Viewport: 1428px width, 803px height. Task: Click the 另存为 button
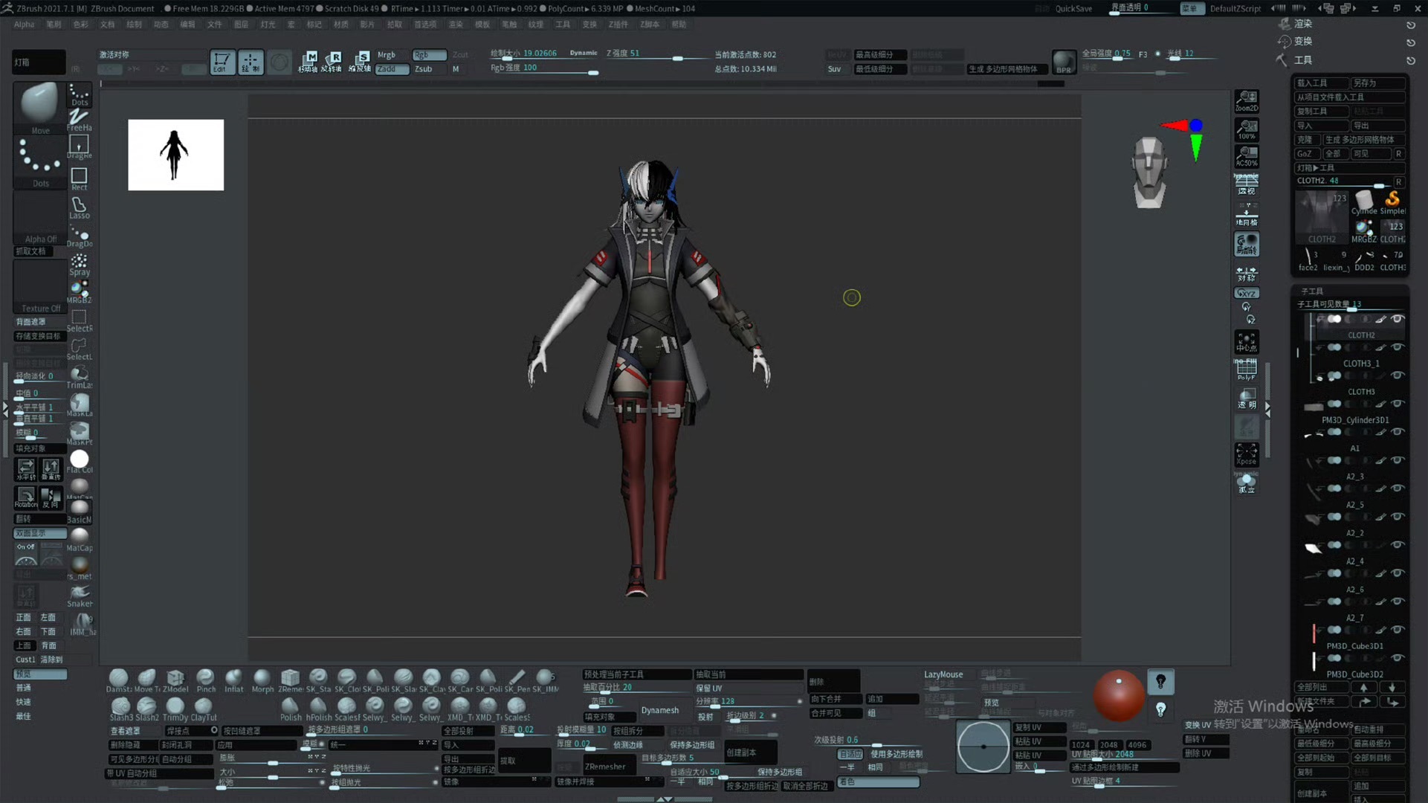(x=1378, y=83)
